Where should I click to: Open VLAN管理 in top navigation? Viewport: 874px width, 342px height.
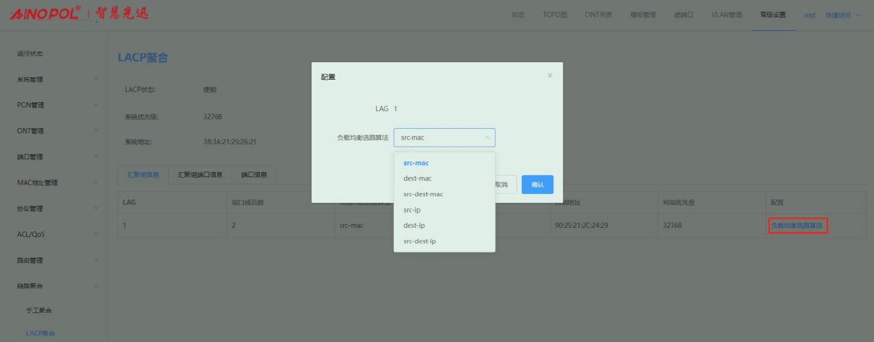coord(726,15)
